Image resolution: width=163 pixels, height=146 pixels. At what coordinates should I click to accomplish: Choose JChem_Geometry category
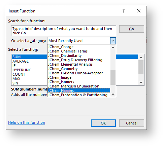pyautogui.click(x=79, y=69)
